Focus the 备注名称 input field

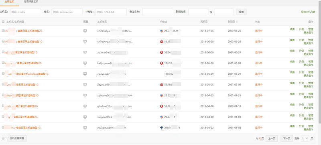coord(158,12)
